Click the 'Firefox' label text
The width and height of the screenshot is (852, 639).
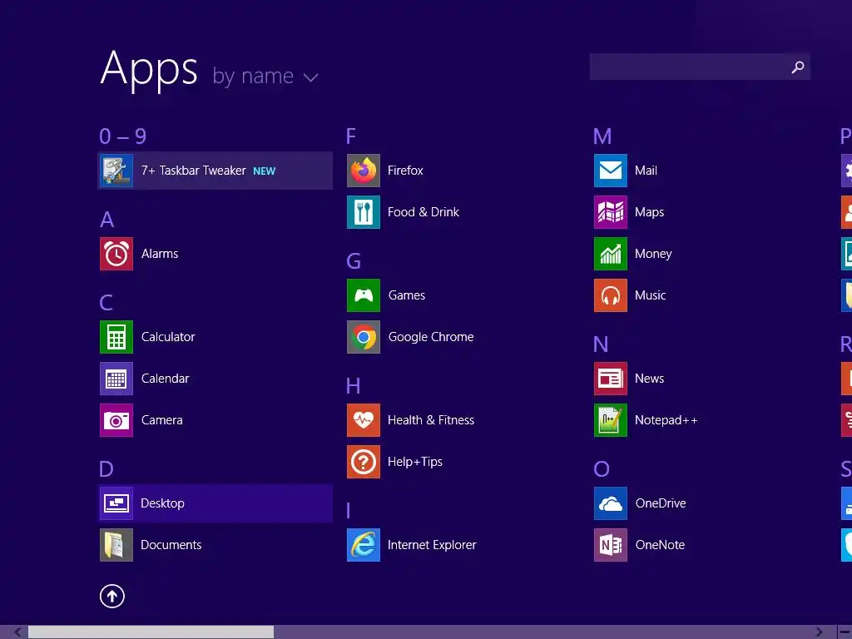[x=405, y=171]
